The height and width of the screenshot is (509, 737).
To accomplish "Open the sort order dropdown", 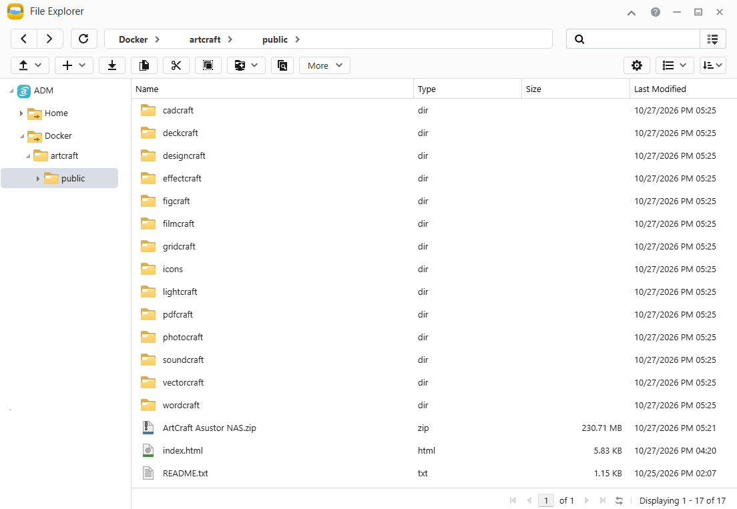I will point(712,65).
